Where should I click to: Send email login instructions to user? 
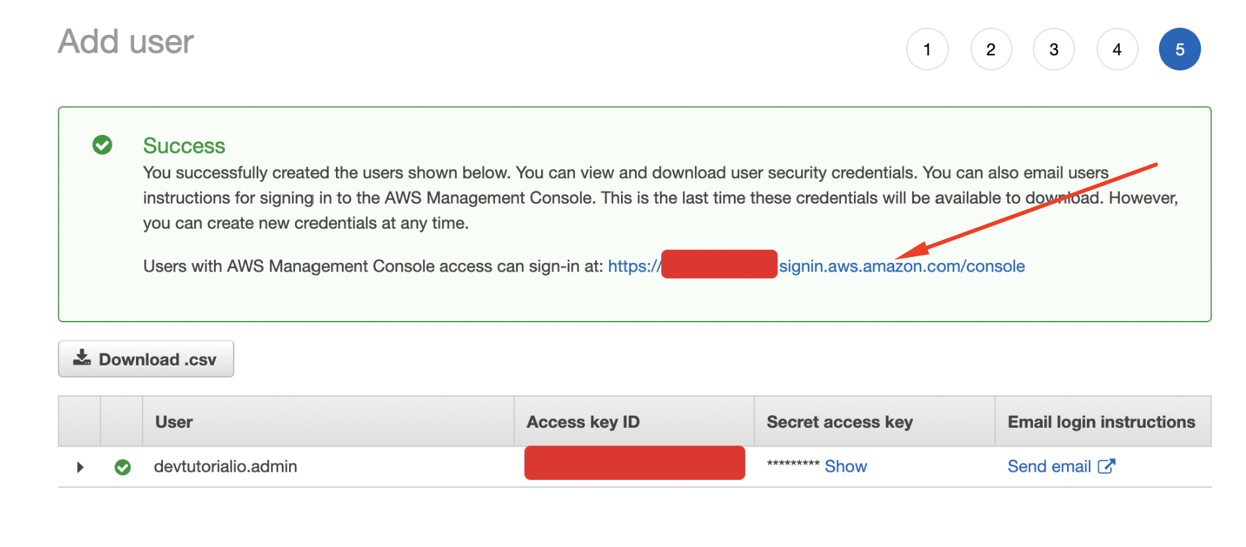pos(1049,467)
